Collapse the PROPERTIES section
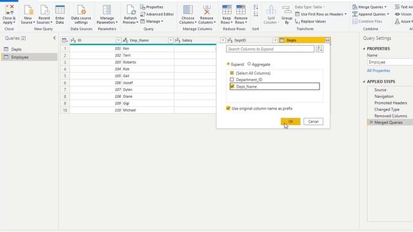 pos(364,49)
